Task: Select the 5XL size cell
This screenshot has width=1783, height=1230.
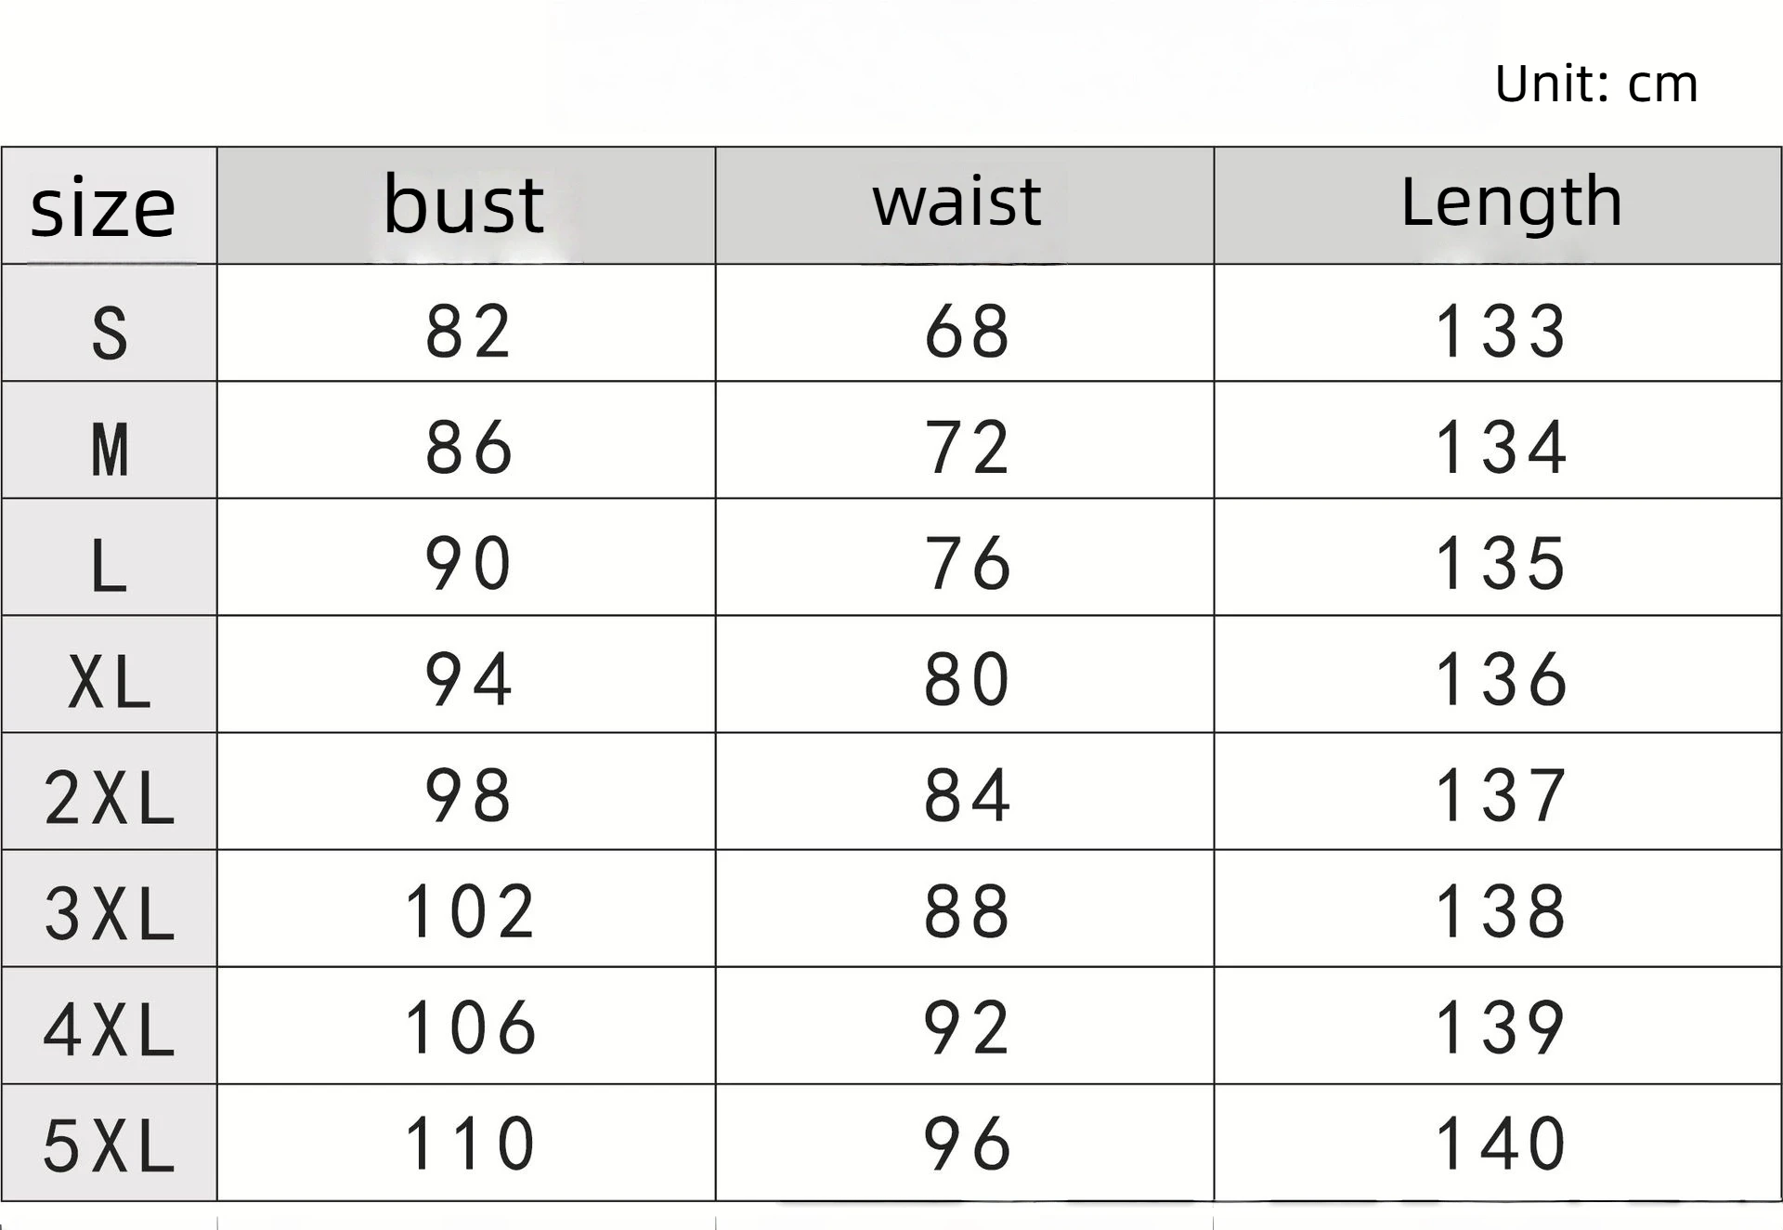Action: (110, 1146)
